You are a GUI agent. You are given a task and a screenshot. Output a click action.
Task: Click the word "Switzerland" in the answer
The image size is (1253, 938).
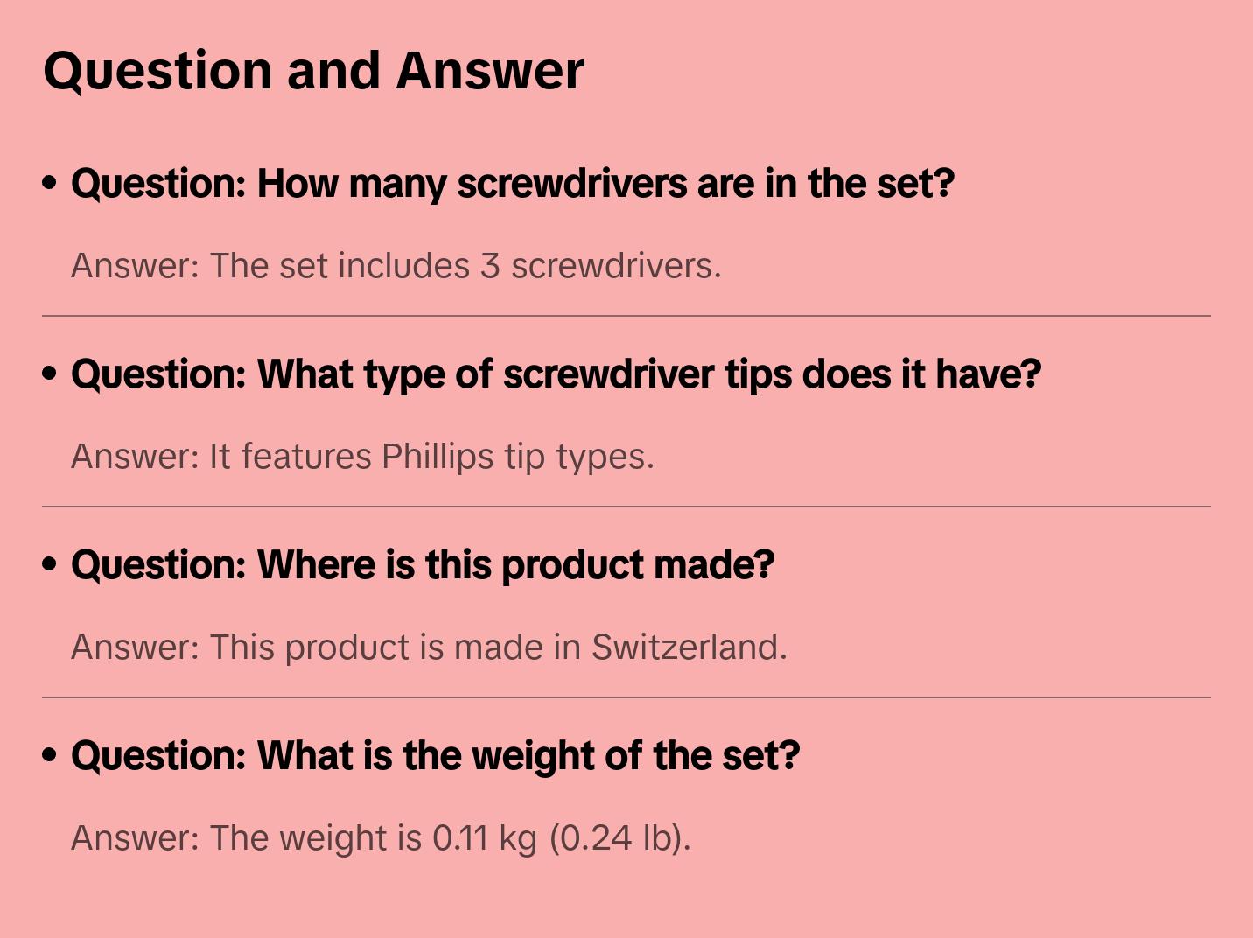689,647
